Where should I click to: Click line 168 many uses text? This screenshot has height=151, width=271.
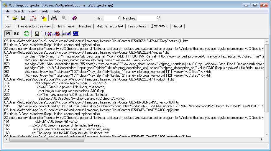coord(56,133)
